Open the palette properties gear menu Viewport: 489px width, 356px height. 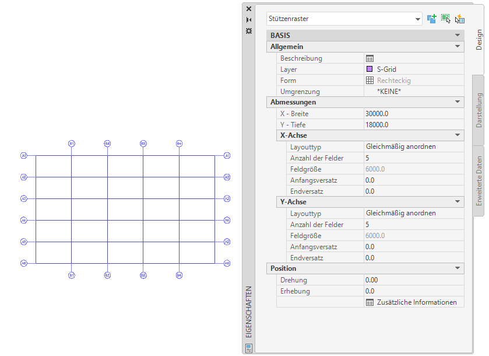tap(249, 30)
